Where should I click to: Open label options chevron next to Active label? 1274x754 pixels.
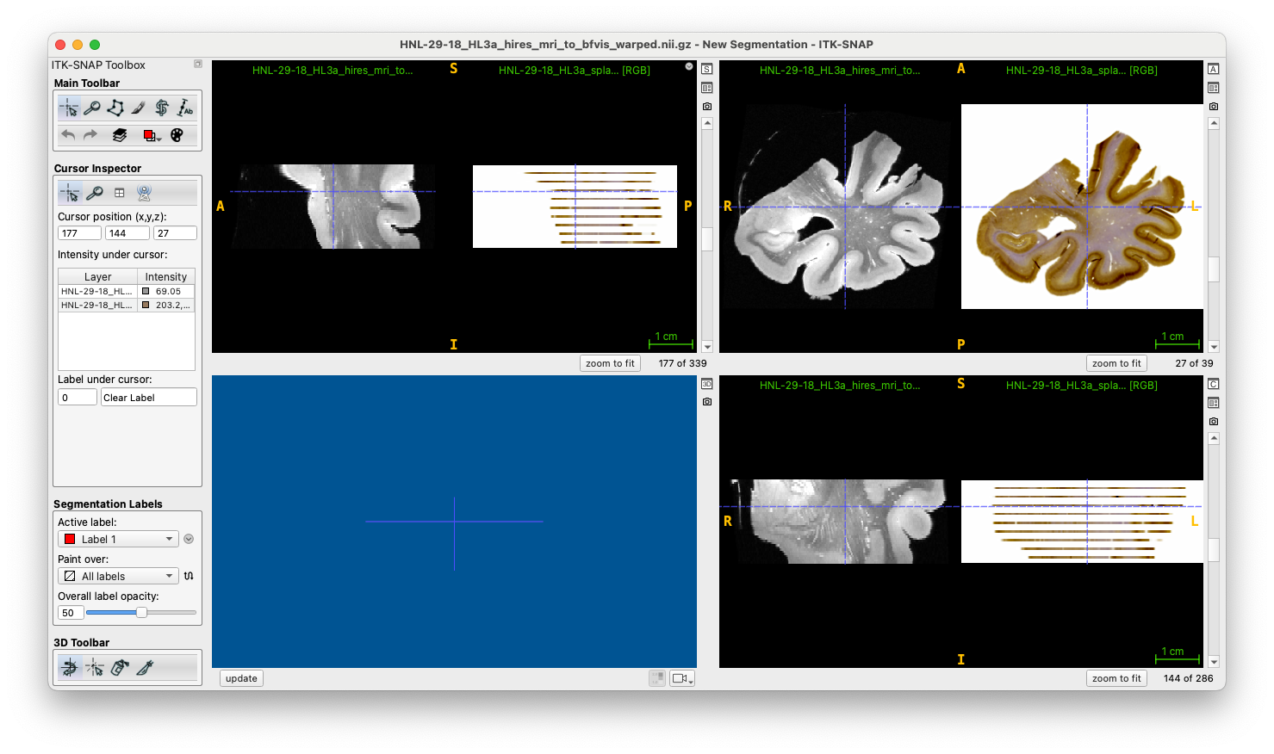(189, 540)
